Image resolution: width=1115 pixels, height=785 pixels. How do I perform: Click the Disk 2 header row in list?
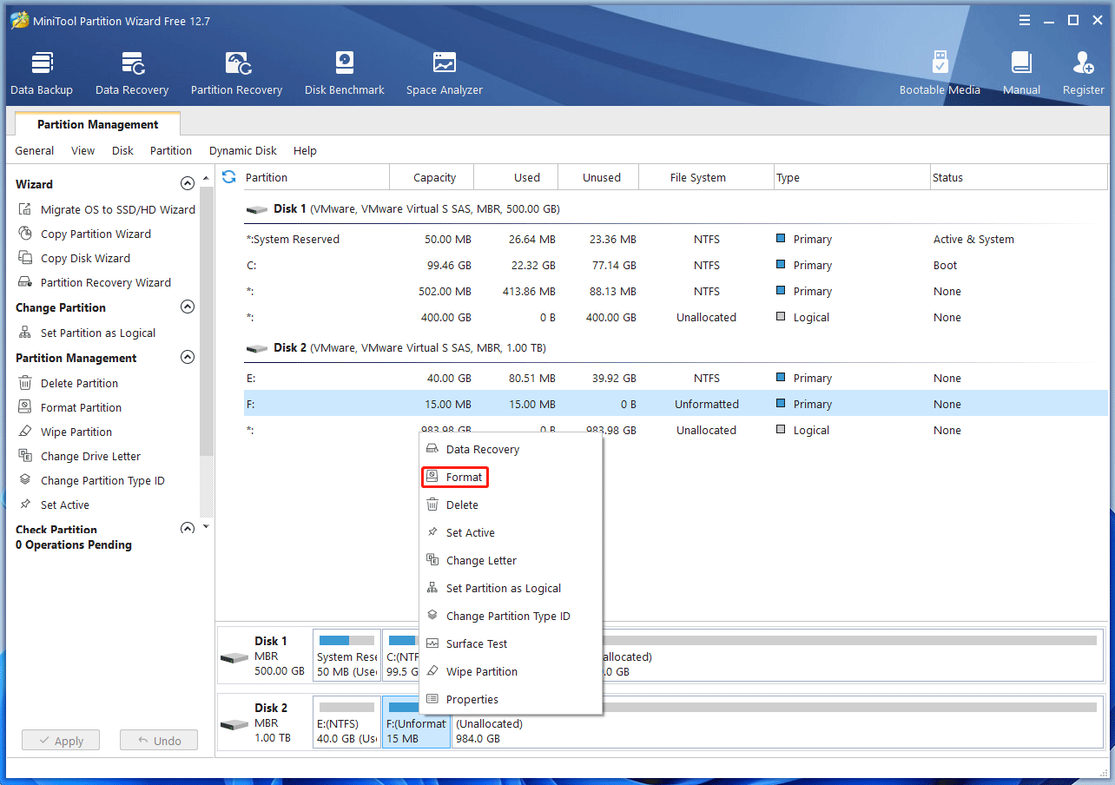(676, 347)
